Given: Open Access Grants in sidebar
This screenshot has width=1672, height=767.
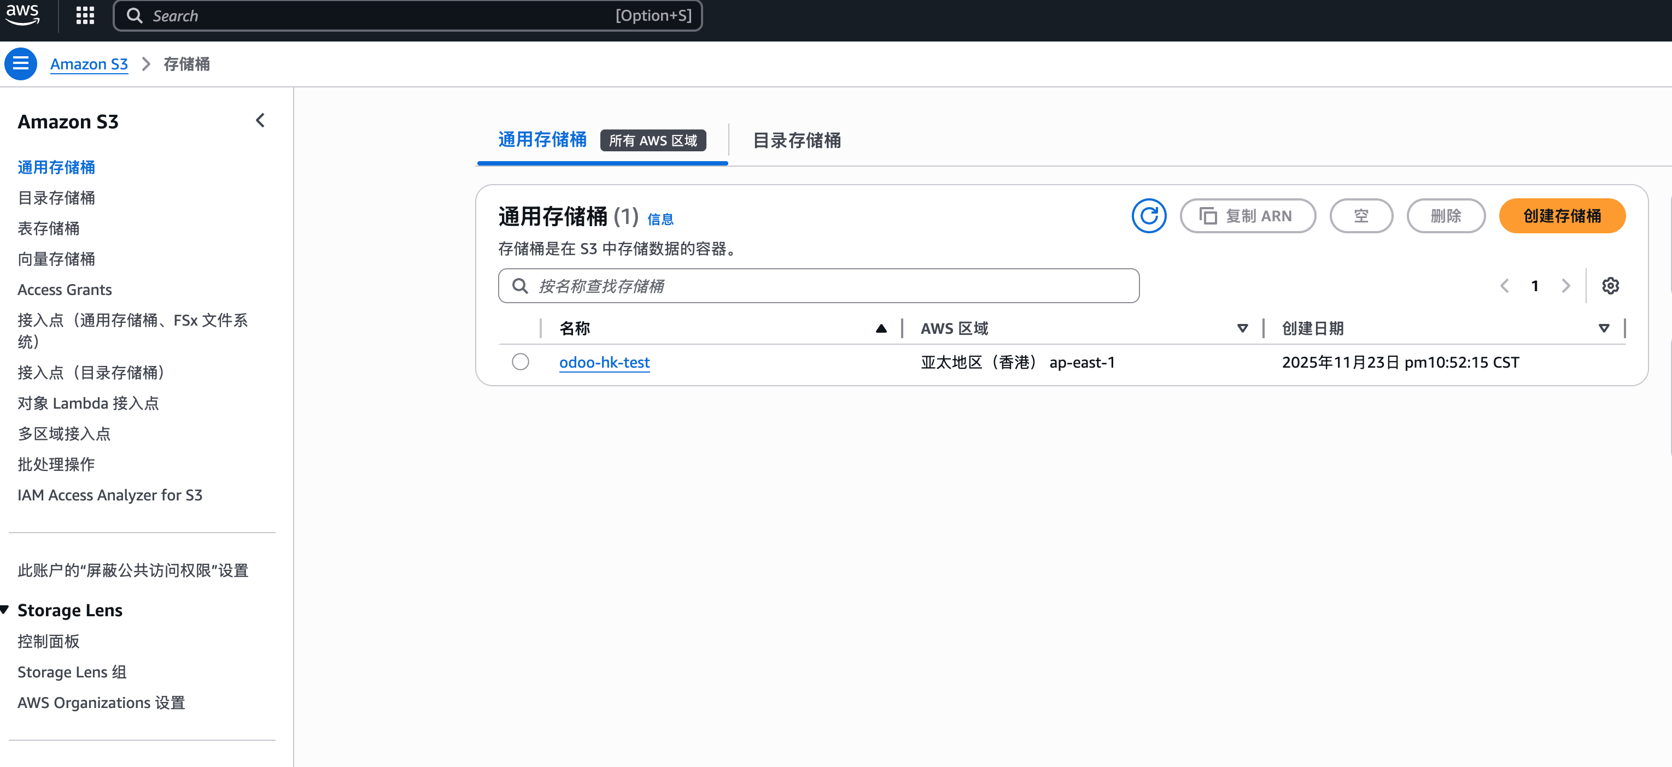Looking at the screenshot, I should pos(65,290).
